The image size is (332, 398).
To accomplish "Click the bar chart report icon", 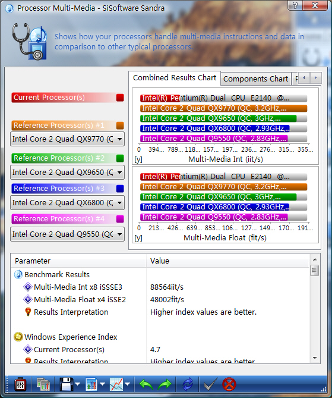I will pos(91,384).
